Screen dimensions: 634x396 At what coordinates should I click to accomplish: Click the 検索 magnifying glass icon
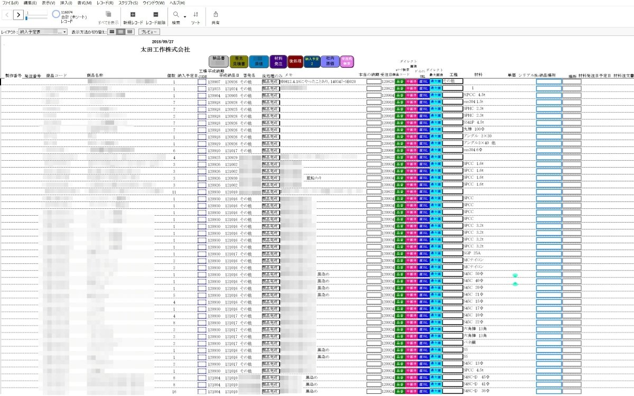point(176,15)
